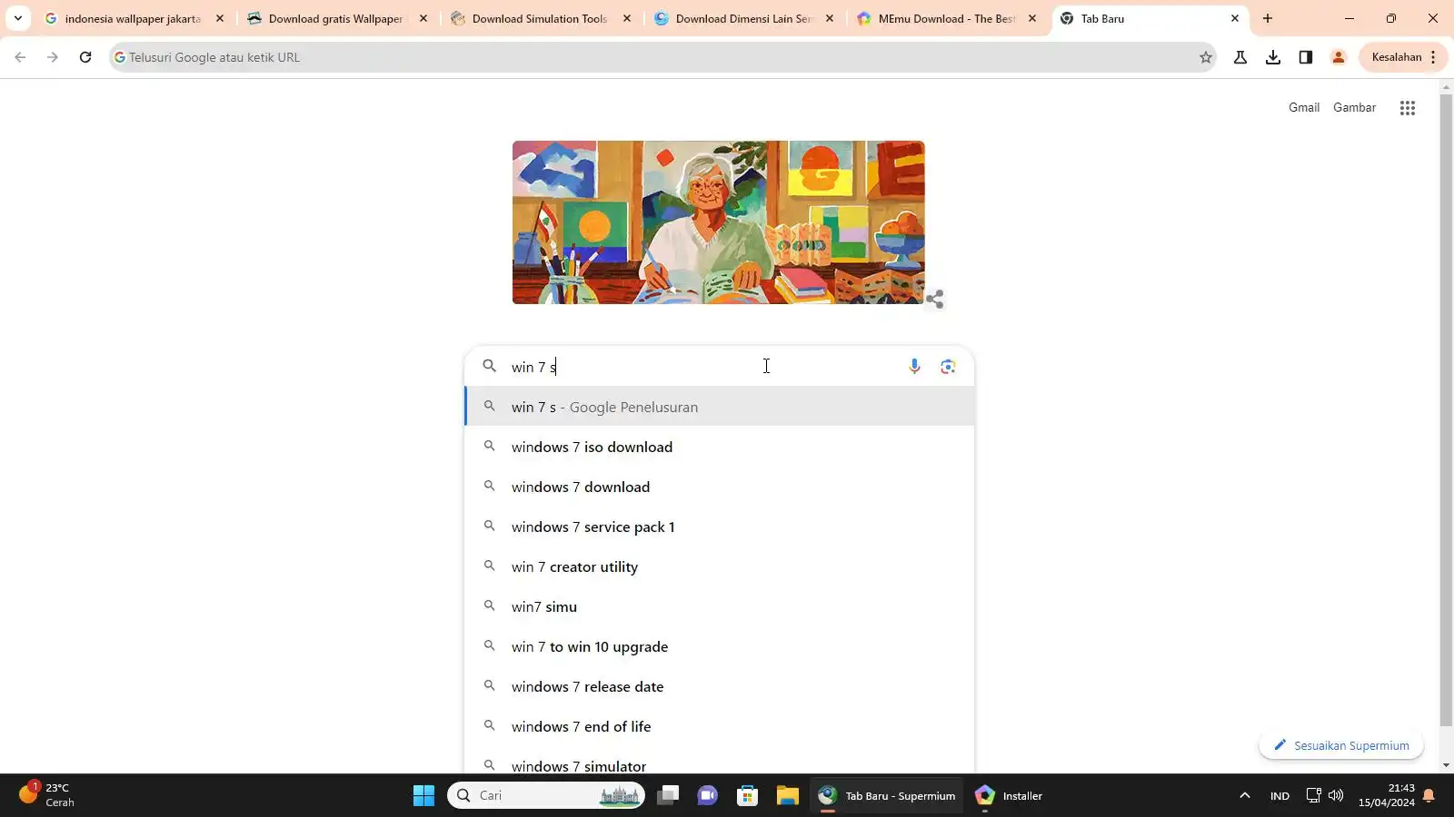This screenshot has width=1454, height=817.
Task: Select the 'win 7 s - Google Penelusuran' suggestion
Action: pos(720,407)
